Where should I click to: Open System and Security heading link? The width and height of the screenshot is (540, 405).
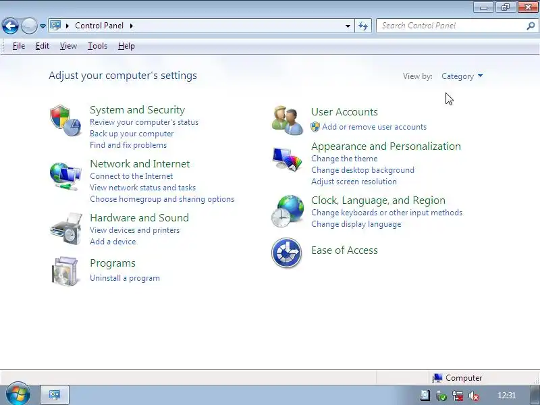tap(138, 110)
